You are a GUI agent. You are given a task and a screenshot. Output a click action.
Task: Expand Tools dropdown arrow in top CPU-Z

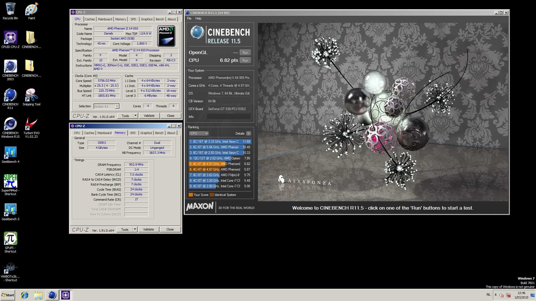pyautogui.click(x=136, y=116)
